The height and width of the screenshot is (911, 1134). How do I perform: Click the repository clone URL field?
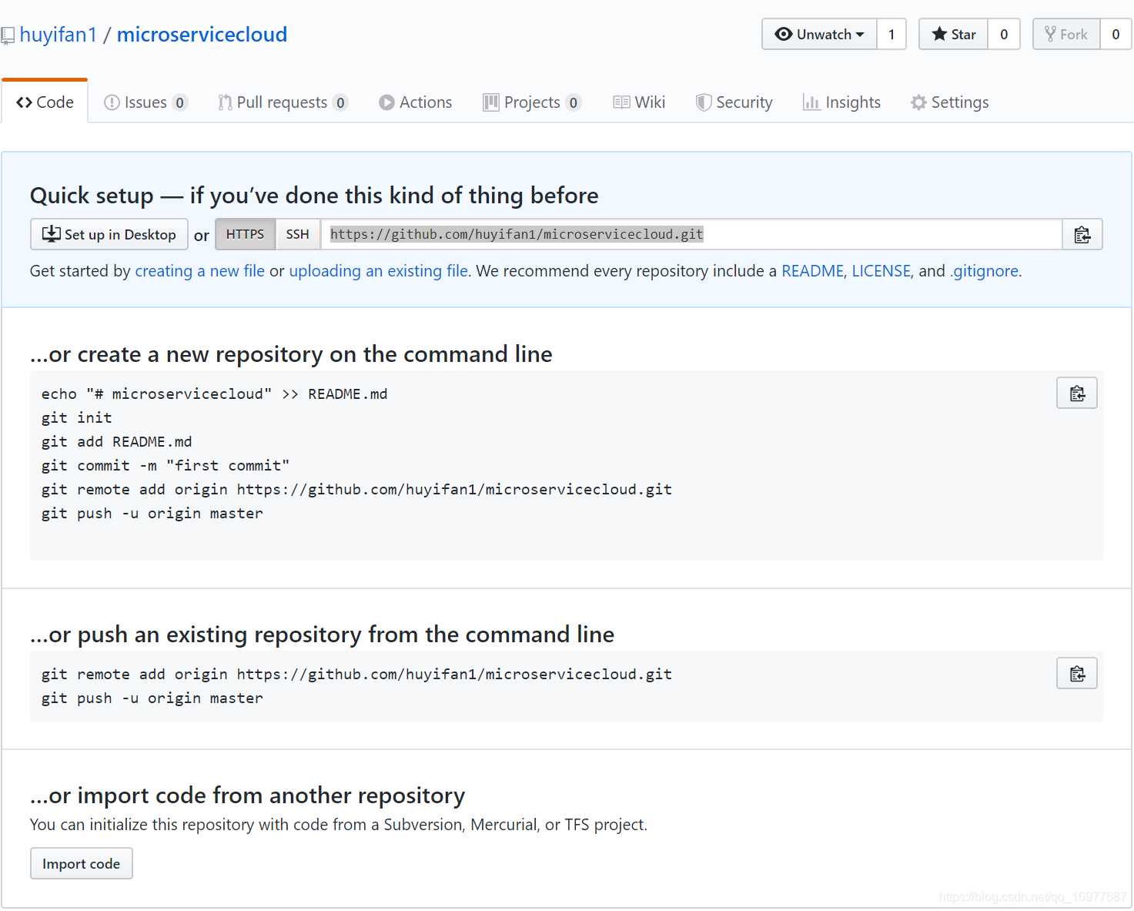click(691, 234)
